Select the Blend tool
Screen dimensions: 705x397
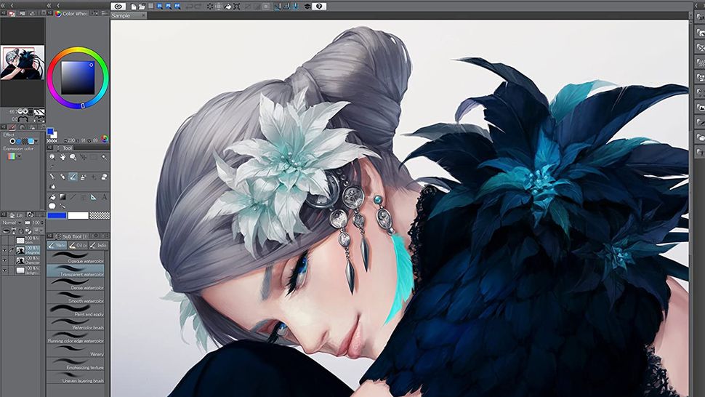(x=52, y=186)
